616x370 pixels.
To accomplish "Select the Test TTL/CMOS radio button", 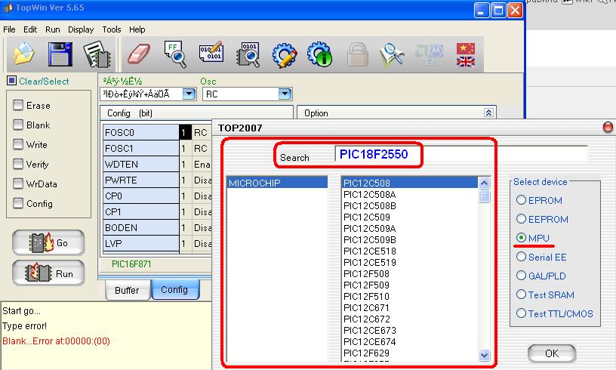I will [521, 313].
